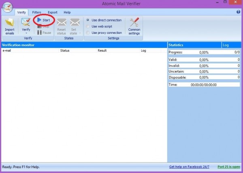Viewport: 243px width, 173px height.
Task: Click the Progress statistics bar
Action: pyautogui.click(x=204, y=52)
